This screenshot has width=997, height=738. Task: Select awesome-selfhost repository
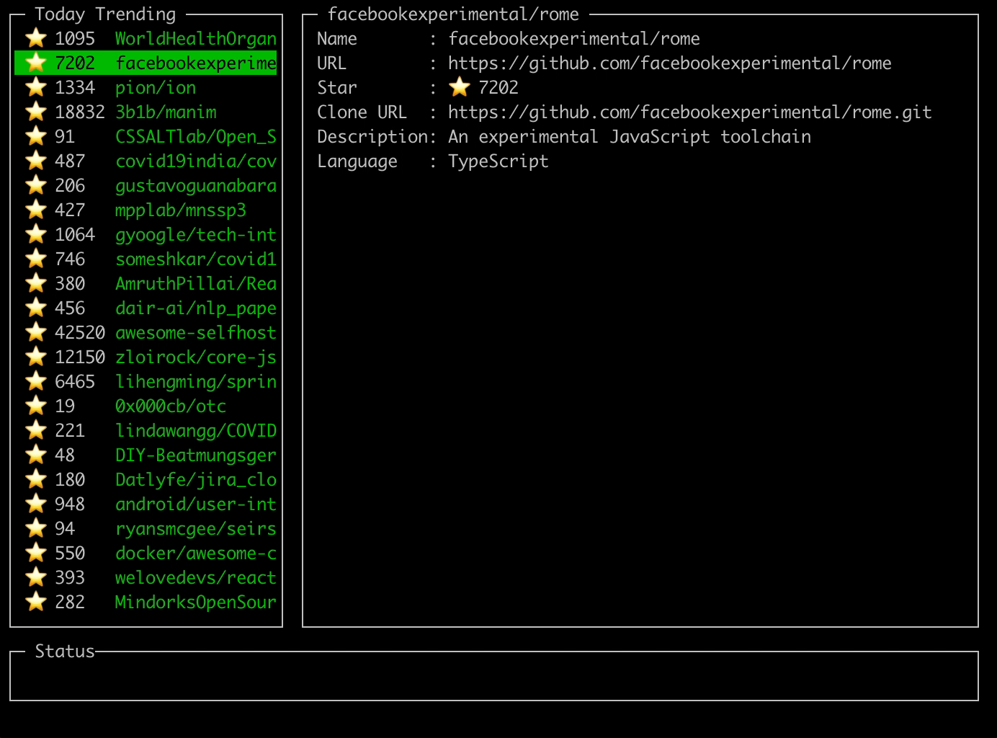point(146,332)
